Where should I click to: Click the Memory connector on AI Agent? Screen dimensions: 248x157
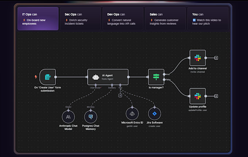(112, 85)
